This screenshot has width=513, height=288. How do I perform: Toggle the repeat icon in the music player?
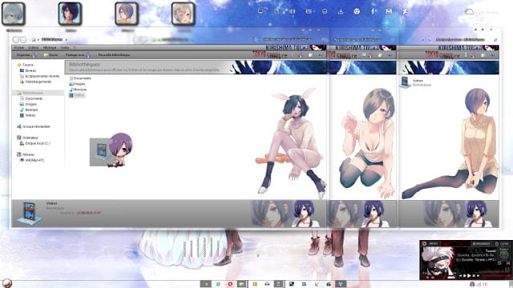pos(499,263)
